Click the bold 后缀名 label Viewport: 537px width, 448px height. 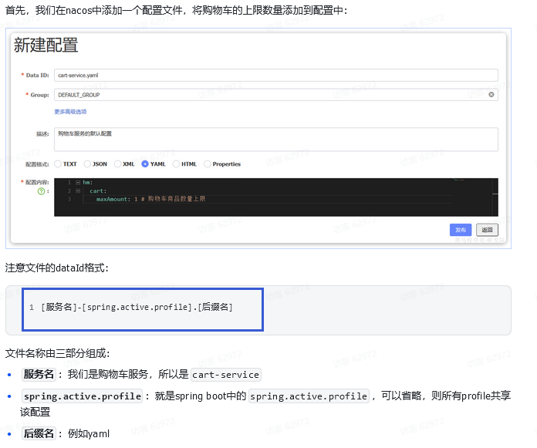[39, 433]
